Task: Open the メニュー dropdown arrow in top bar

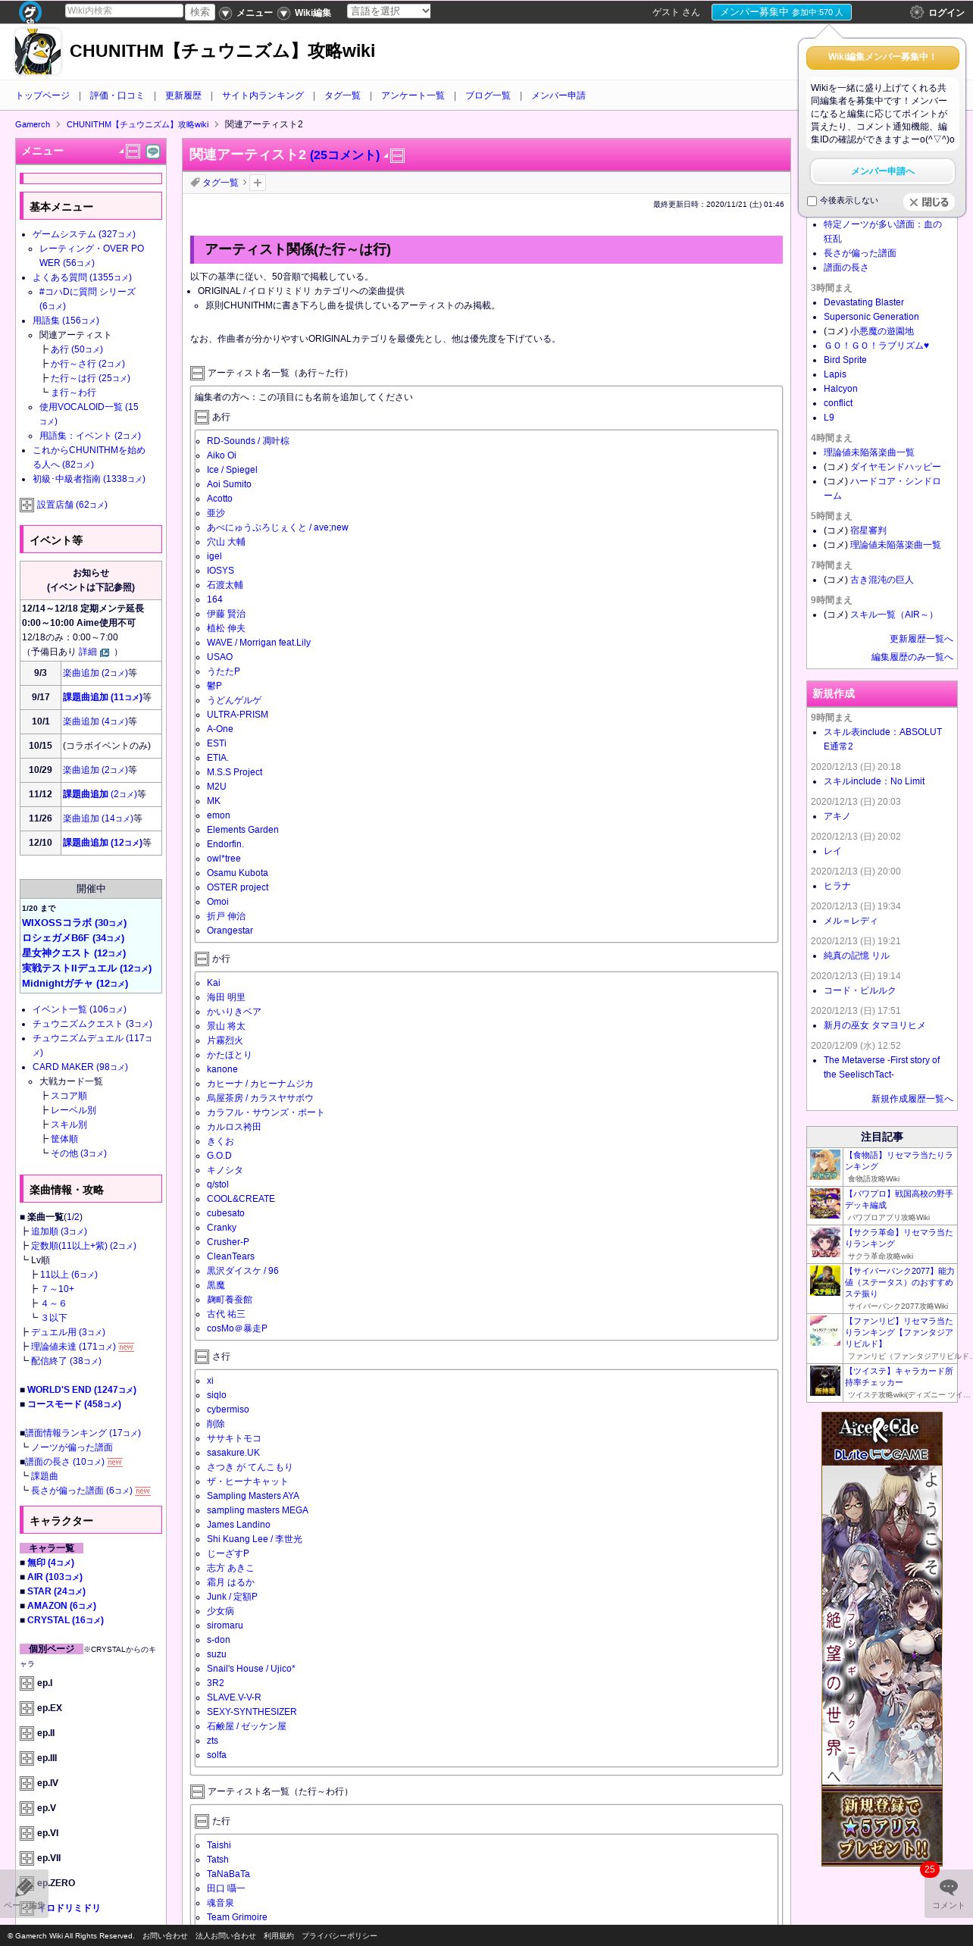Action: pyautogui.click(x=225, y=13)
